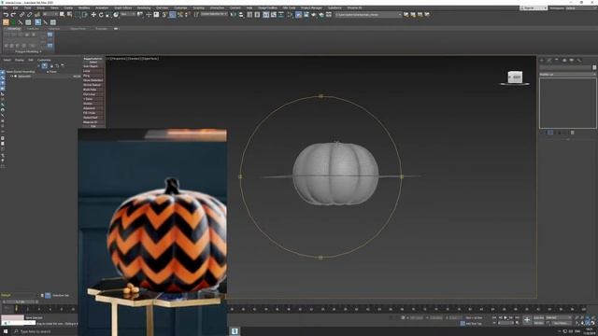Open the Align tool
Screen dimensions: 598x336
[241, 15]
